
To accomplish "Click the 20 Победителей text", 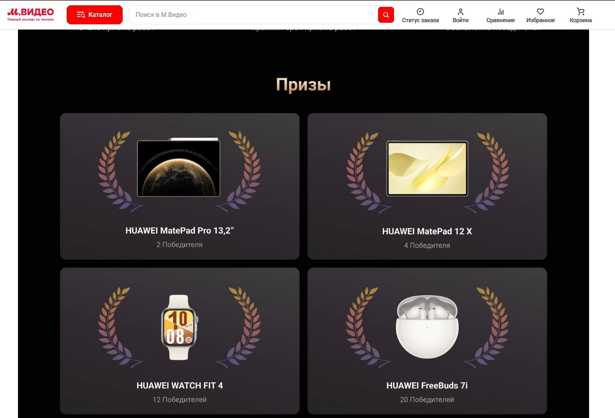I will 427,400.
